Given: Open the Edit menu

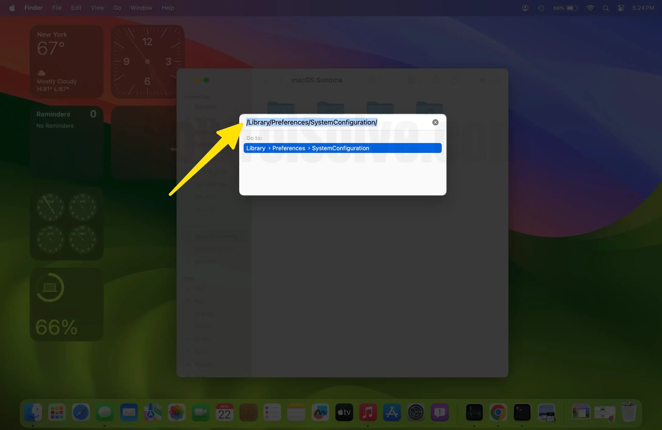Looking at the screenshot, I should pos(76,8).
